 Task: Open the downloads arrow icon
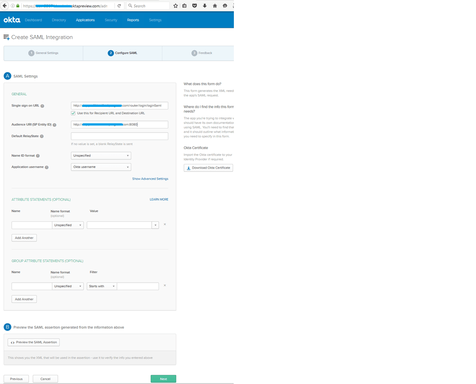click(x=205, y=6)
